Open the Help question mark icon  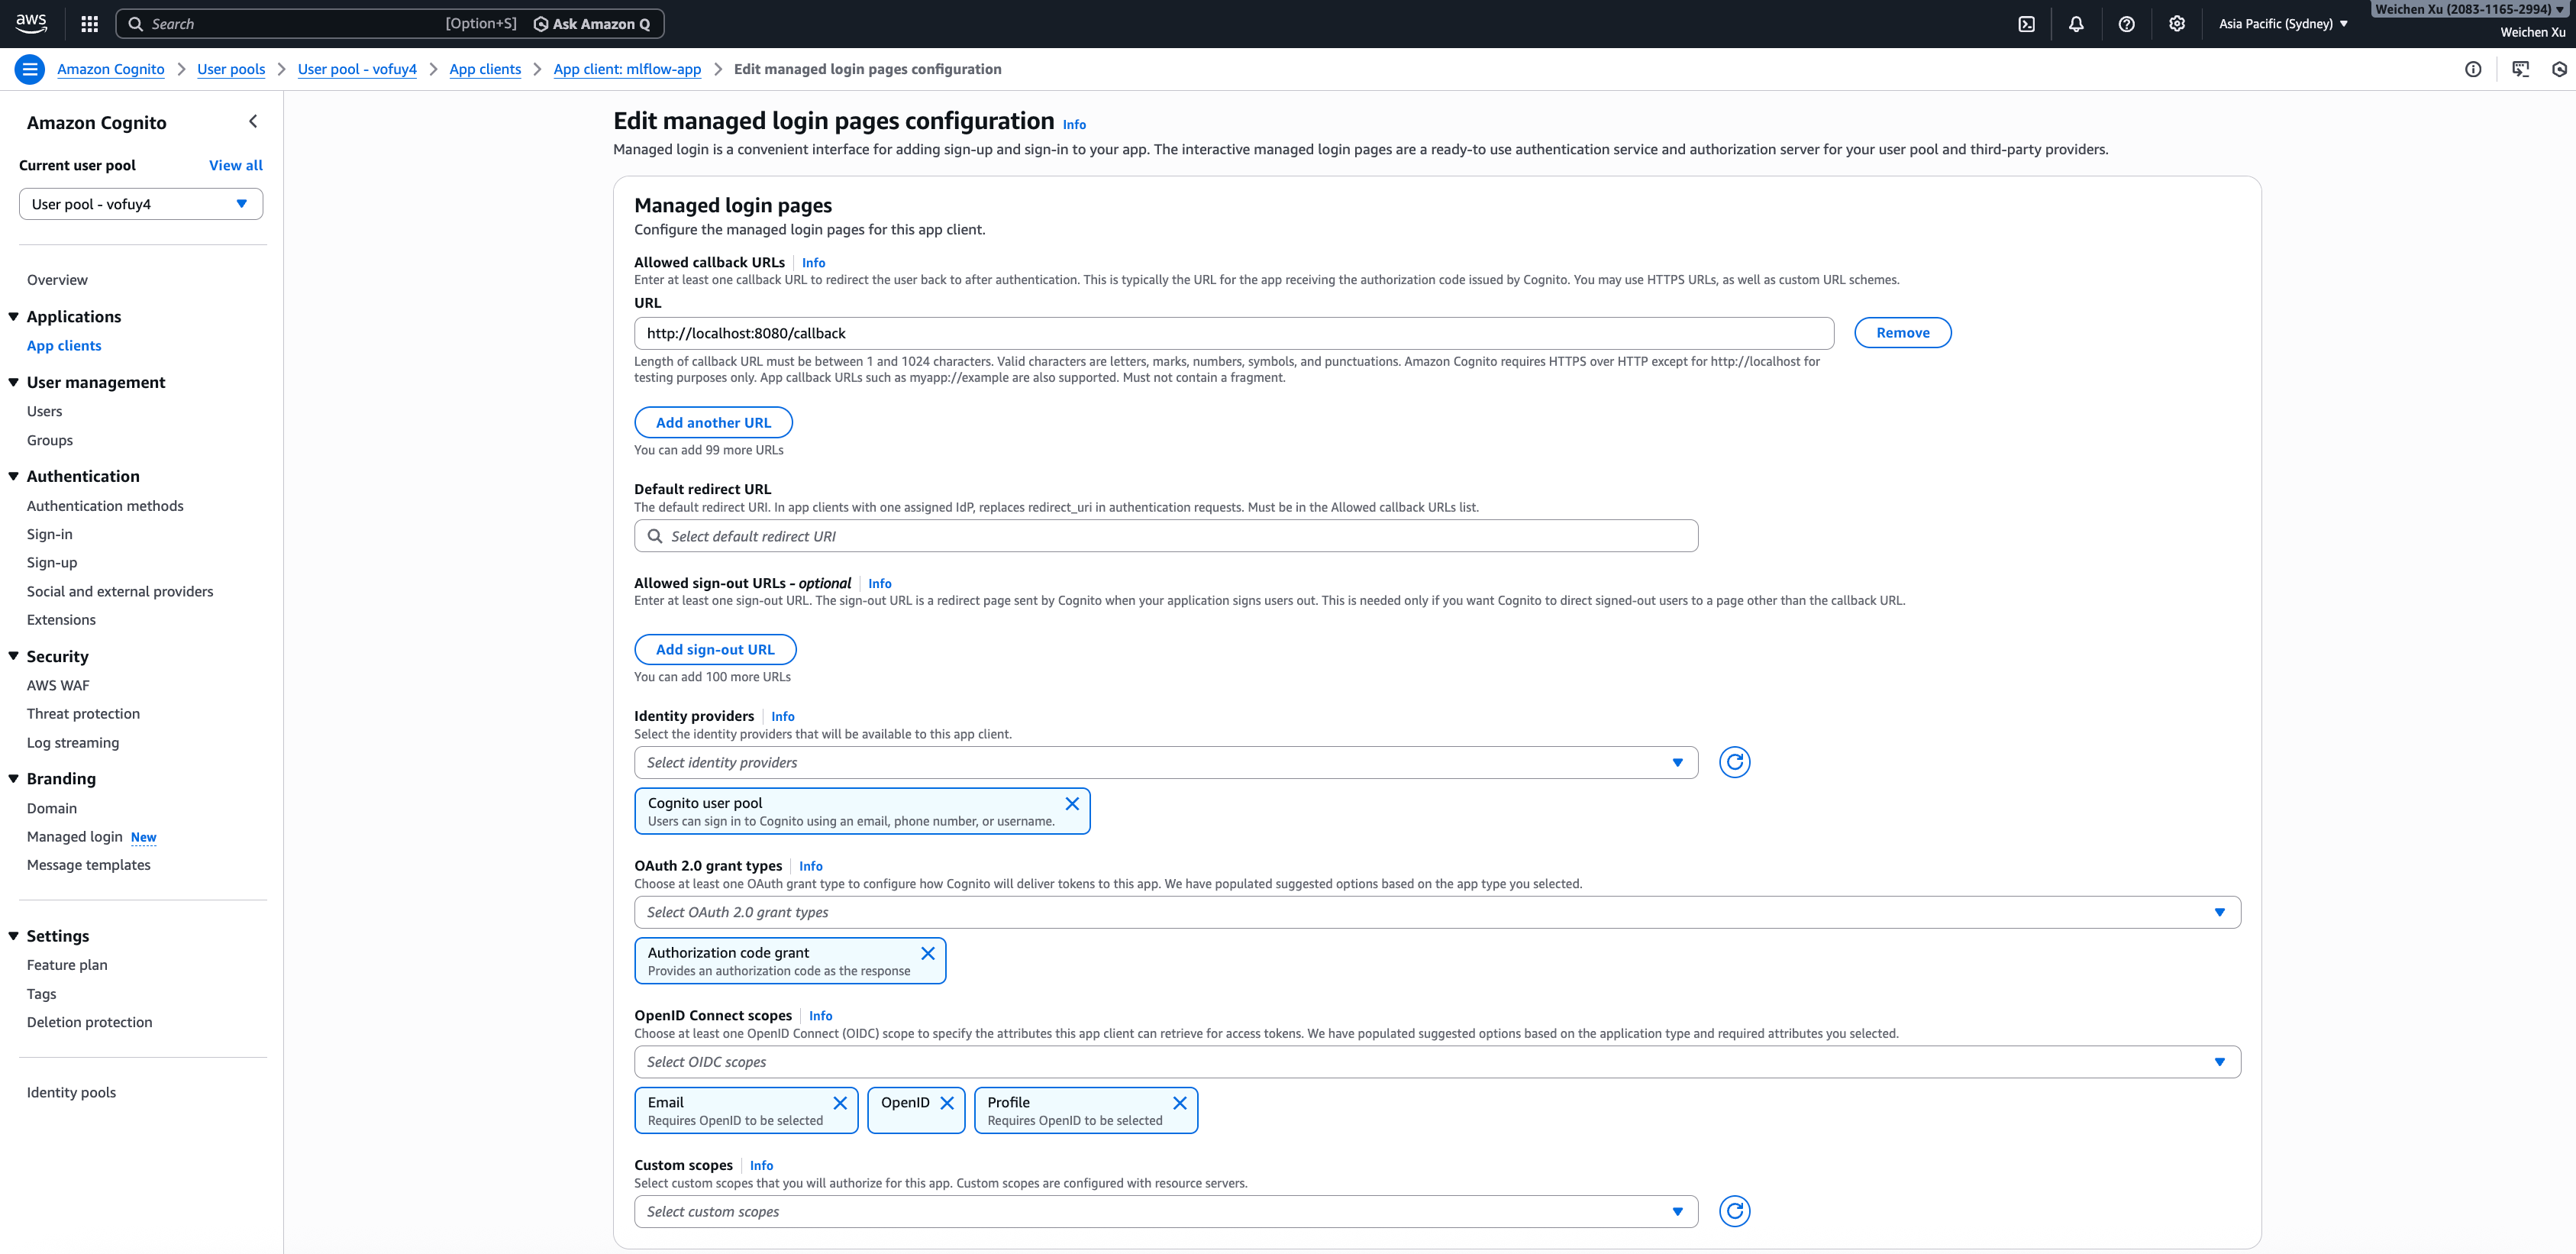click(2127, 23)
